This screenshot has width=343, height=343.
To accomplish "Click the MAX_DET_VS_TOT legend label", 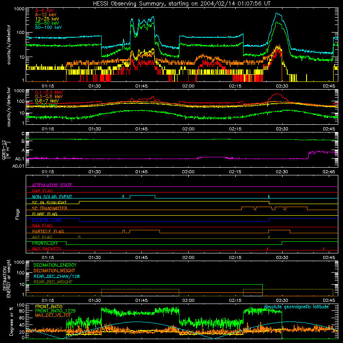I will pyautogui.click(x=53, y=315).
